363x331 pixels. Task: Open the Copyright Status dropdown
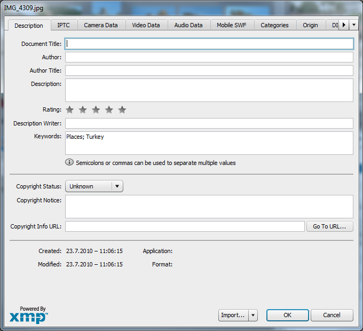[x=94, y=186]
